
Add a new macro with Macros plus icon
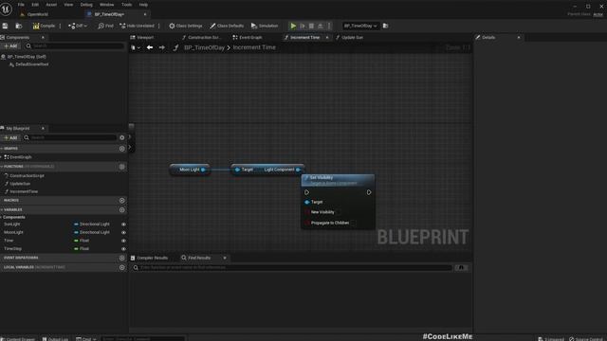coord(122,200)
